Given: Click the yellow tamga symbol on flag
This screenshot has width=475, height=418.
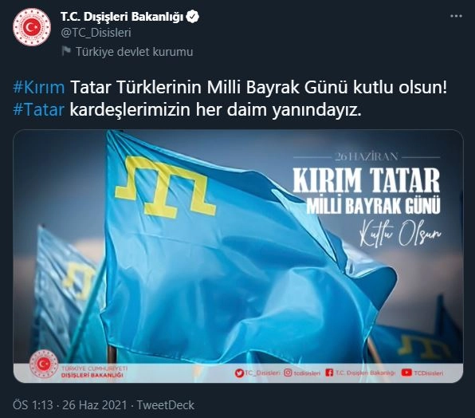Looking at the screenshot, I should (x=166, y=187).
